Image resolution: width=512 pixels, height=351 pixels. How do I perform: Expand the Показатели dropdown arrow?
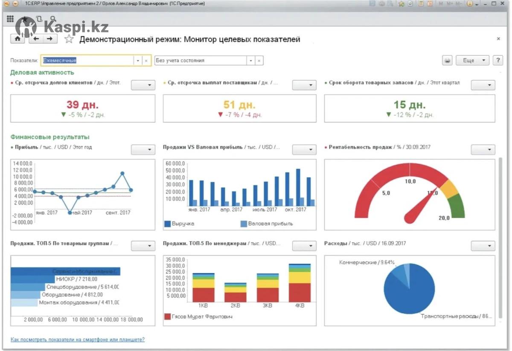[138, 60]
